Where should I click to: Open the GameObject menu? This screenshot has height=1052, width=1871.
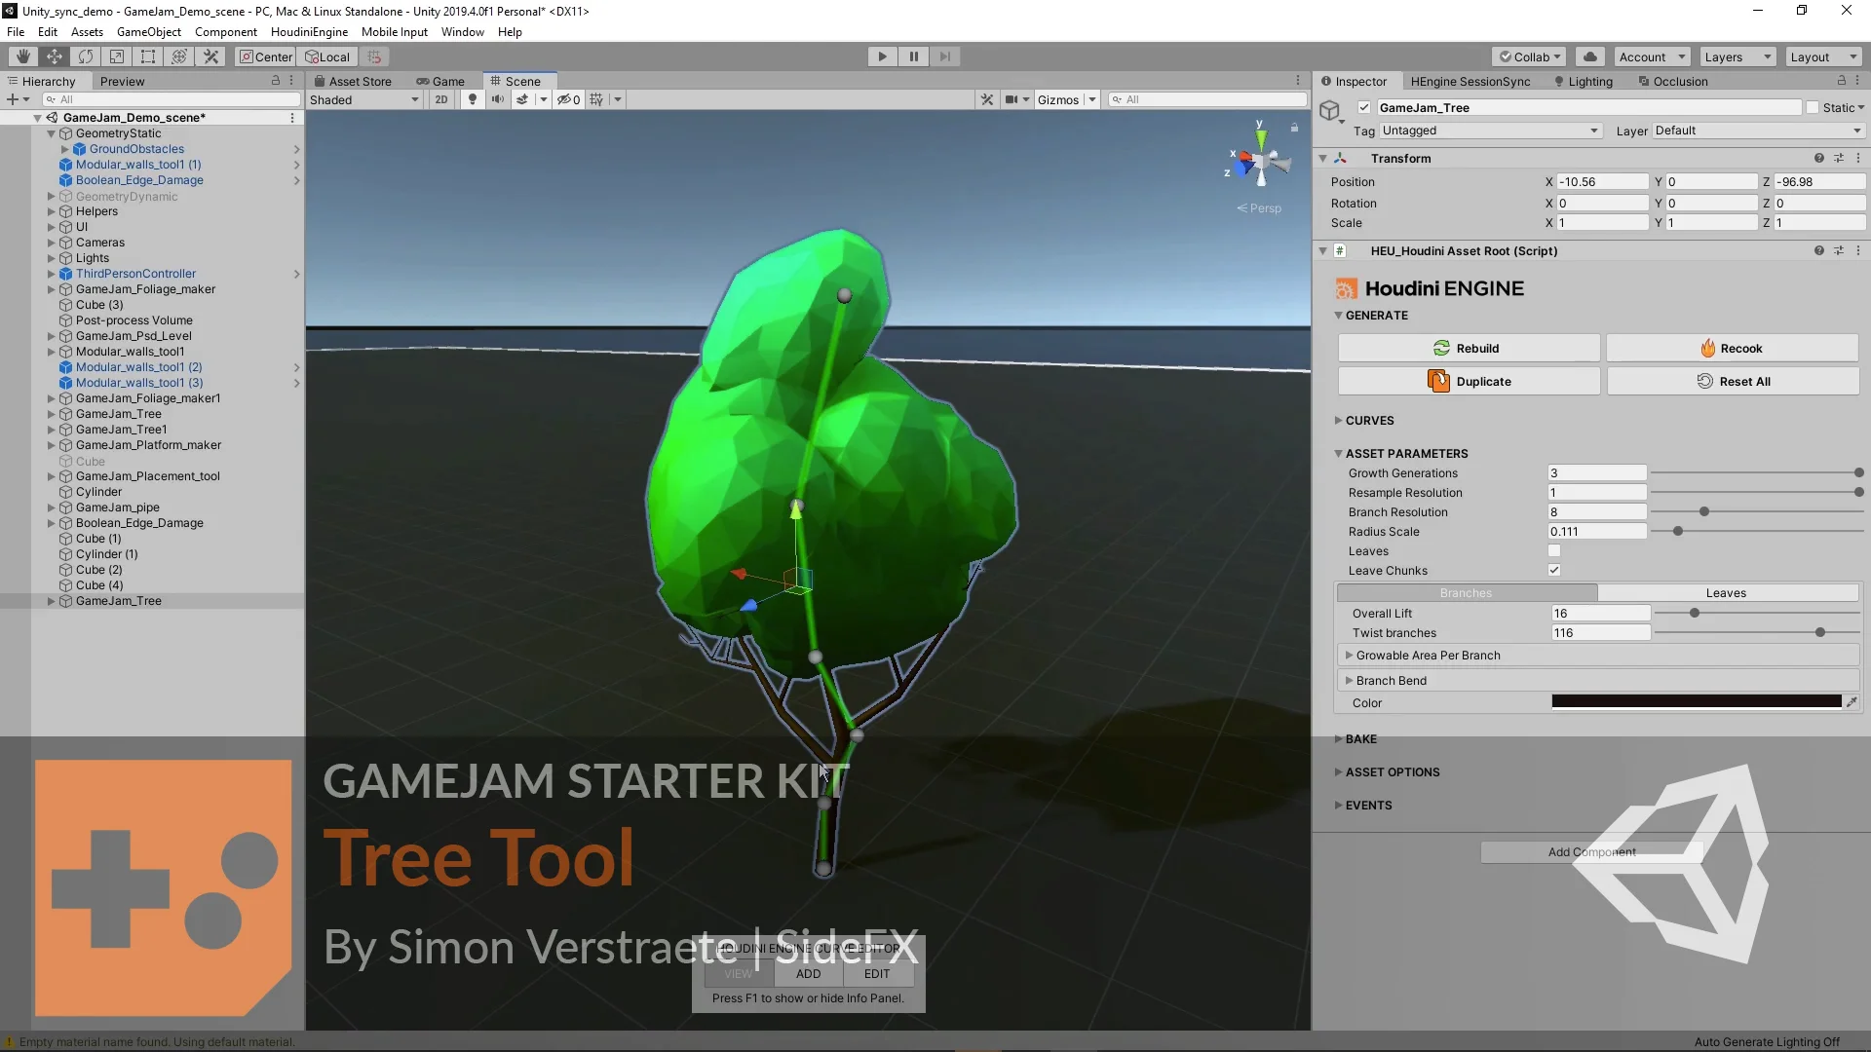pyautogui.click(x=148, y=31)
